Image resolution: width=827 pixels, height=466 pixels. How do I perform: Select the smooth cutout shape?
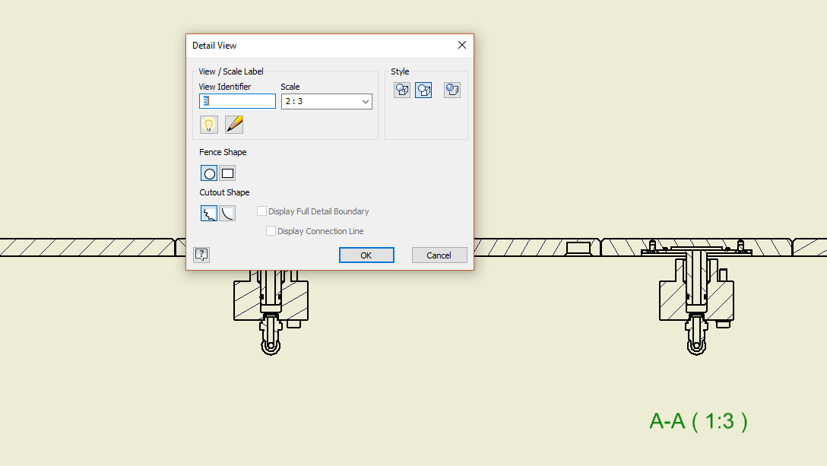[227, 213]
